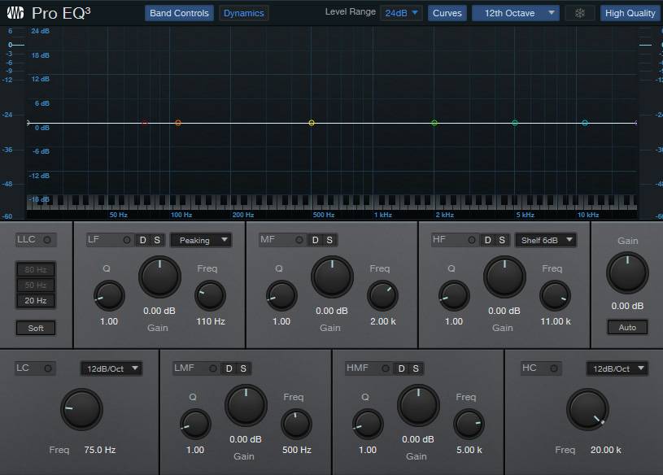Enable the MF band power toggle

(299, 240)
